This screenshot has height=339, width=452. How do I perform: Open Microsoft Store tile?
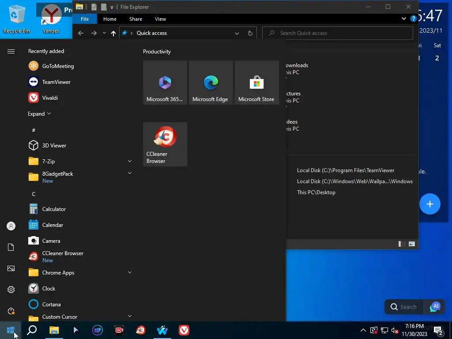256,83
